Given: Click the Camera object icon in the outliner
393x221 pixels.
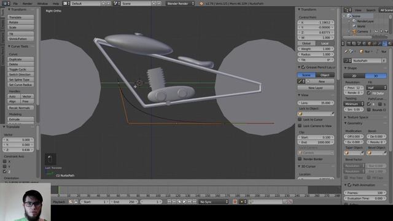Looking at the screenshot, I should coord(354,31).
